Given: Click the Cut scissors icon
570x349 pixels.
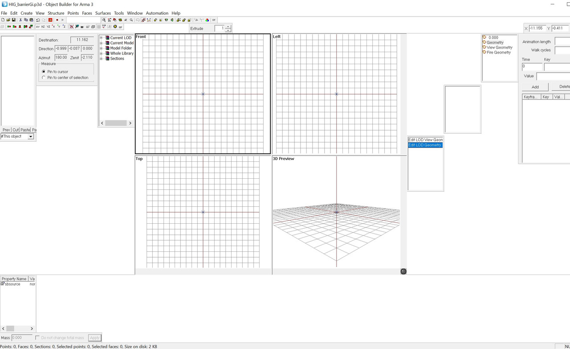Looking at the screenshot, I should (20, 20).
